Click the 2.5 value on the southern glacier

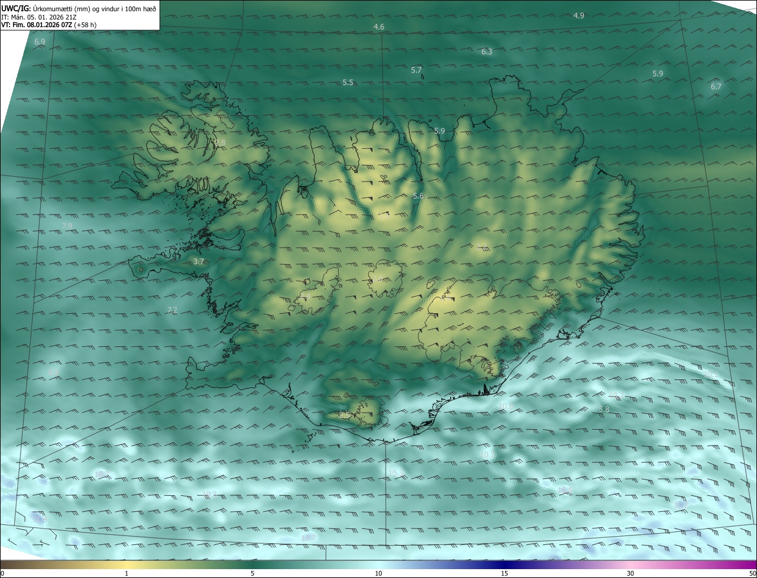coord(345,415)
